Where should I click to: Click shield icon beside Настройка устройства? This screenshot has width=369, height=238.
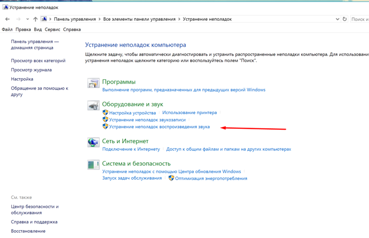[106, 112]
